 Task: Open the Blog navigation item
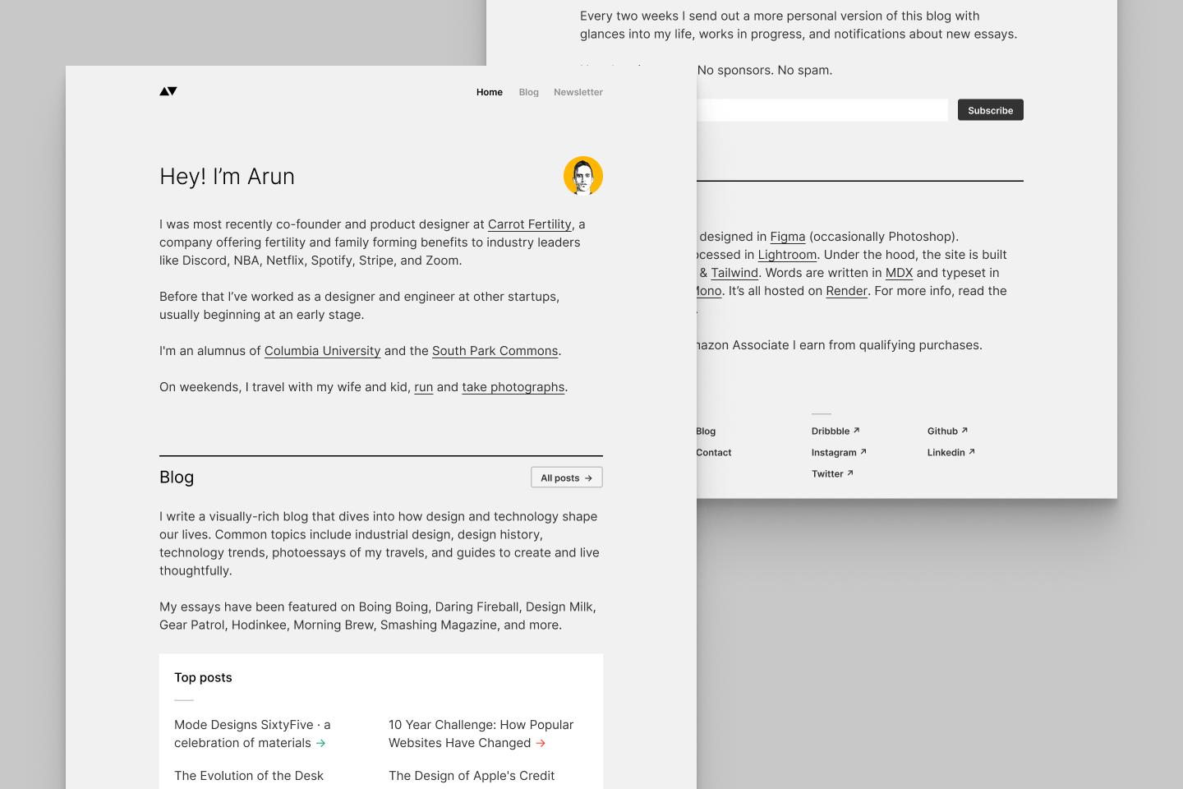coord(528,92)
